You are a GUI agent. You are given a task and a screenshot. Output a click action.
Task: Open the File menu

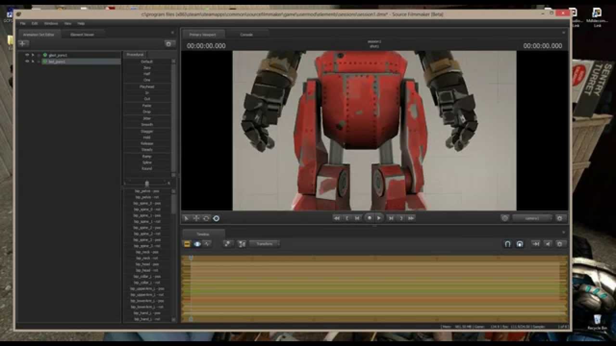pyautogui.click(x=23, y=24)
